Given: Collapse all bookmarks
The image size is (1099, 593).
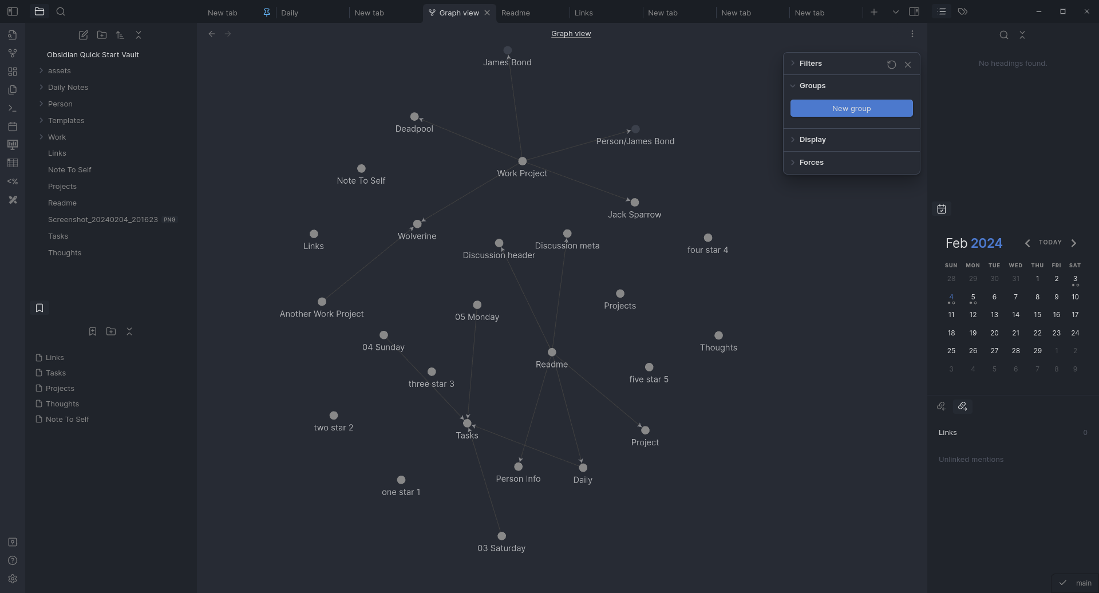Looking at the screenshot, I should (x=129, y=331).
